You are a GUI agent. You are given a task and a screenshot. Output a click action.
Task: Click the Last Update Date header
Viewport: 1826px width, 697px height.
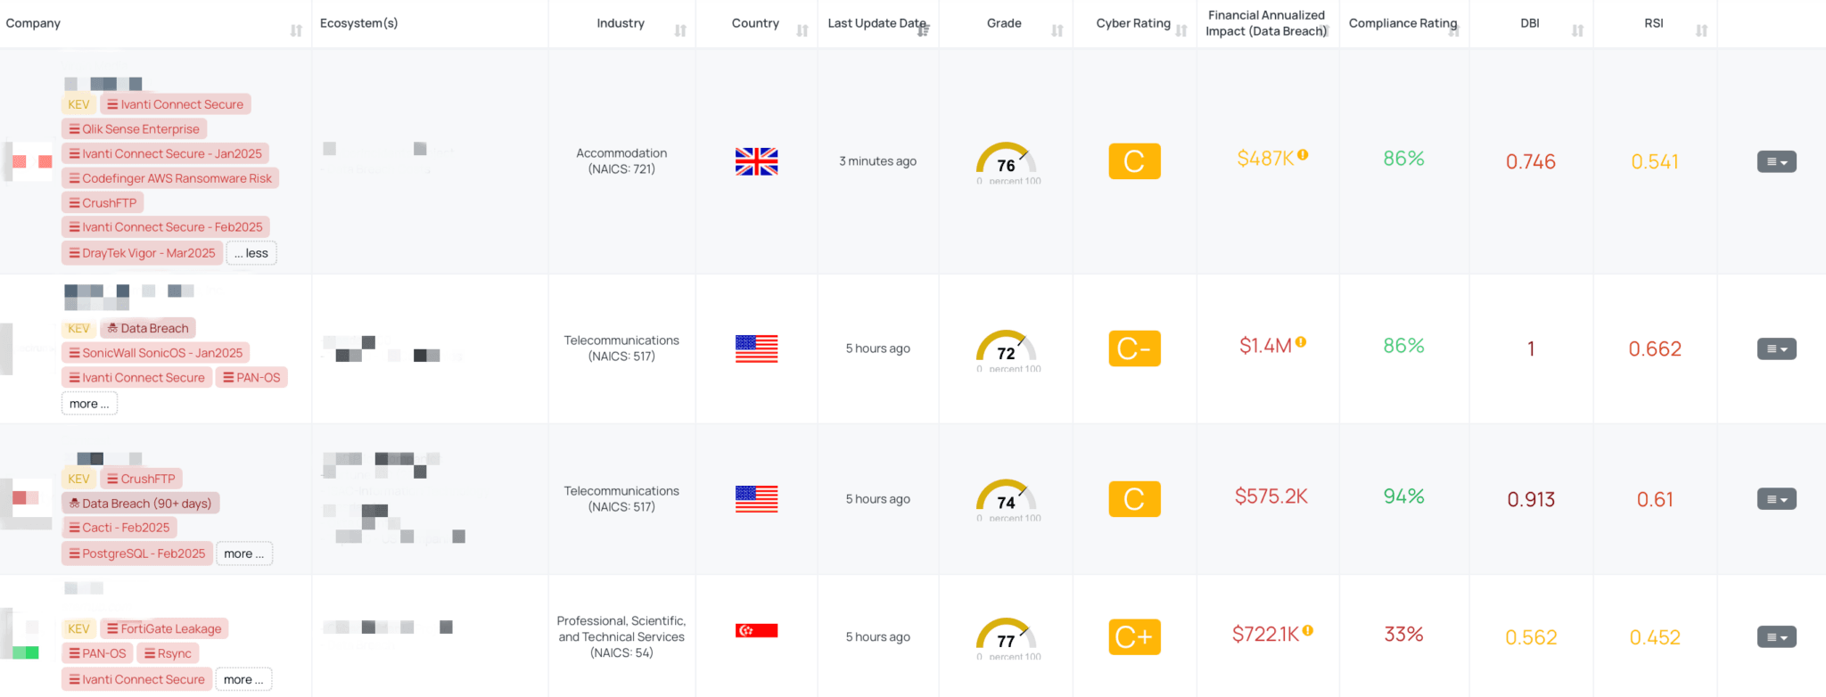[876, 24]
